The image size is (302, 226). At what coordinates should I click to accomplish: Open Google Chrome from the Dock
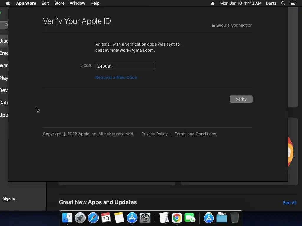tap(177, 218)
